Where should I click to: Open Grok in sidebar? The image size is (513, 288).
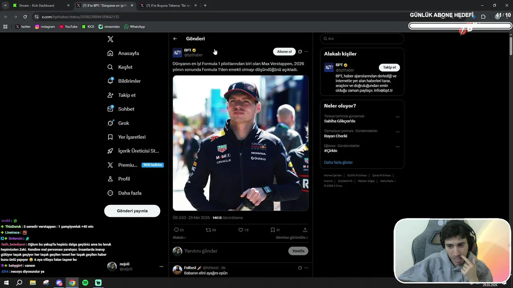(118, 123)
